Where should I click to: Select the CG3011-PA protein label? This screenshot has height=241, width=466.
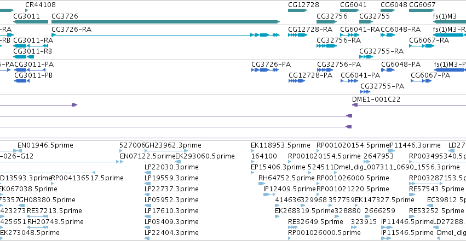pos(34,64)
